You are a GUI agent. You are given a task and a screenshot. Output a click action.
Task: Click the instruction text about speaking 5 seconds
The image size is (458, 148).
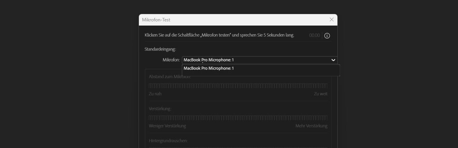(219, 35)
